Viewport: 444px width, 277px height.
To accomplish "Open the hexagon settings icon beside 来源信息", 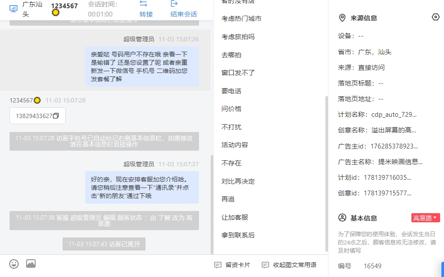I will [435, 17].
